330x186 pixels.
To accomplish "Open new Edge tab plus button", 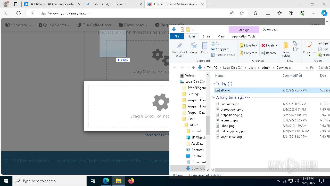I will tap(211, 4).
